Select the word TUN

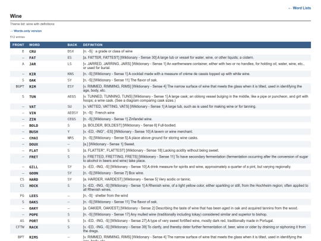click(x=32, y=96)
